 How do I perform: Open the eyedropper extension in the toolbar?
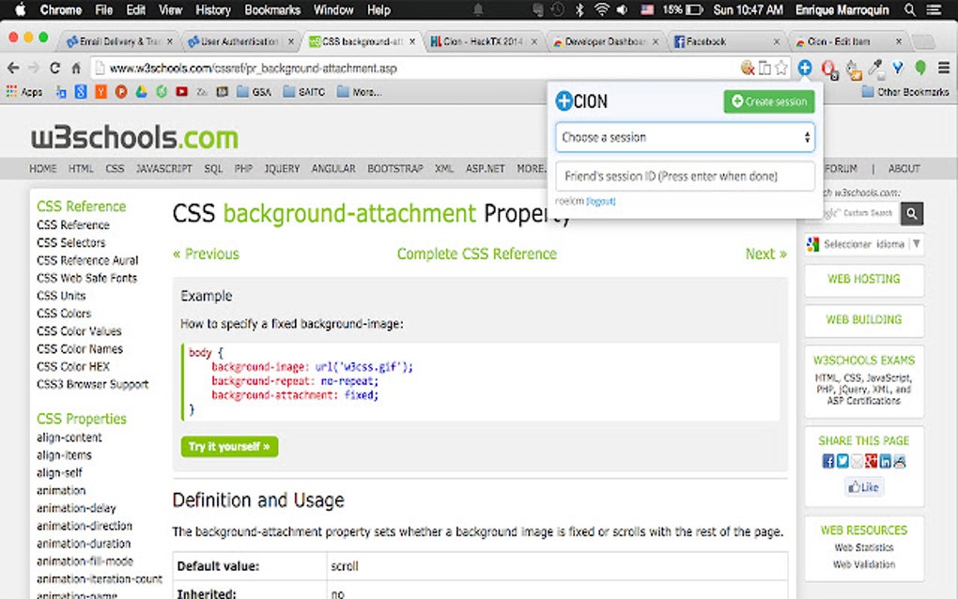tap(875, 68)
